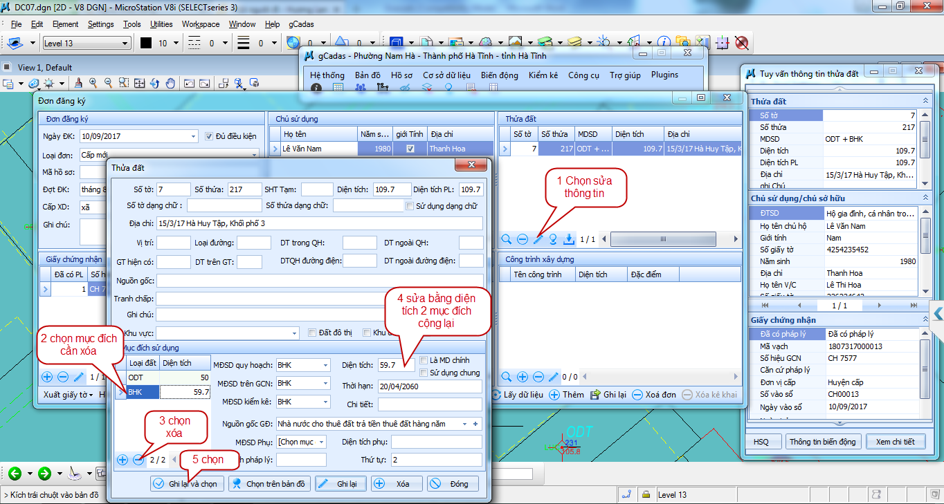Enable the Là MD chính checkbox
This screenshot has width=944, height=504.
point(424,360)
